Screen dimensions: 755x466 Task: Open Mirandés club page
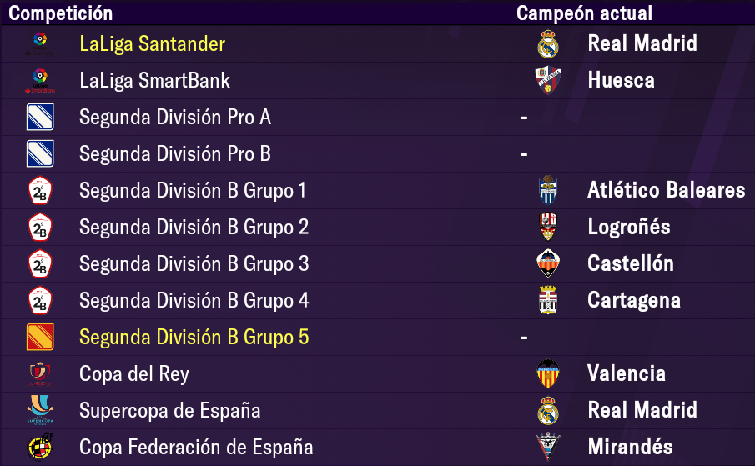click(630, 447)
